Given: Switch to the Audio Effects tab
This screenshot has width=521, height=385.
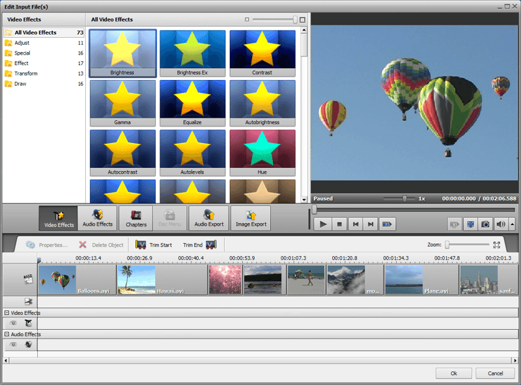Looking at the screenshot, I should (x=96, y=218).
